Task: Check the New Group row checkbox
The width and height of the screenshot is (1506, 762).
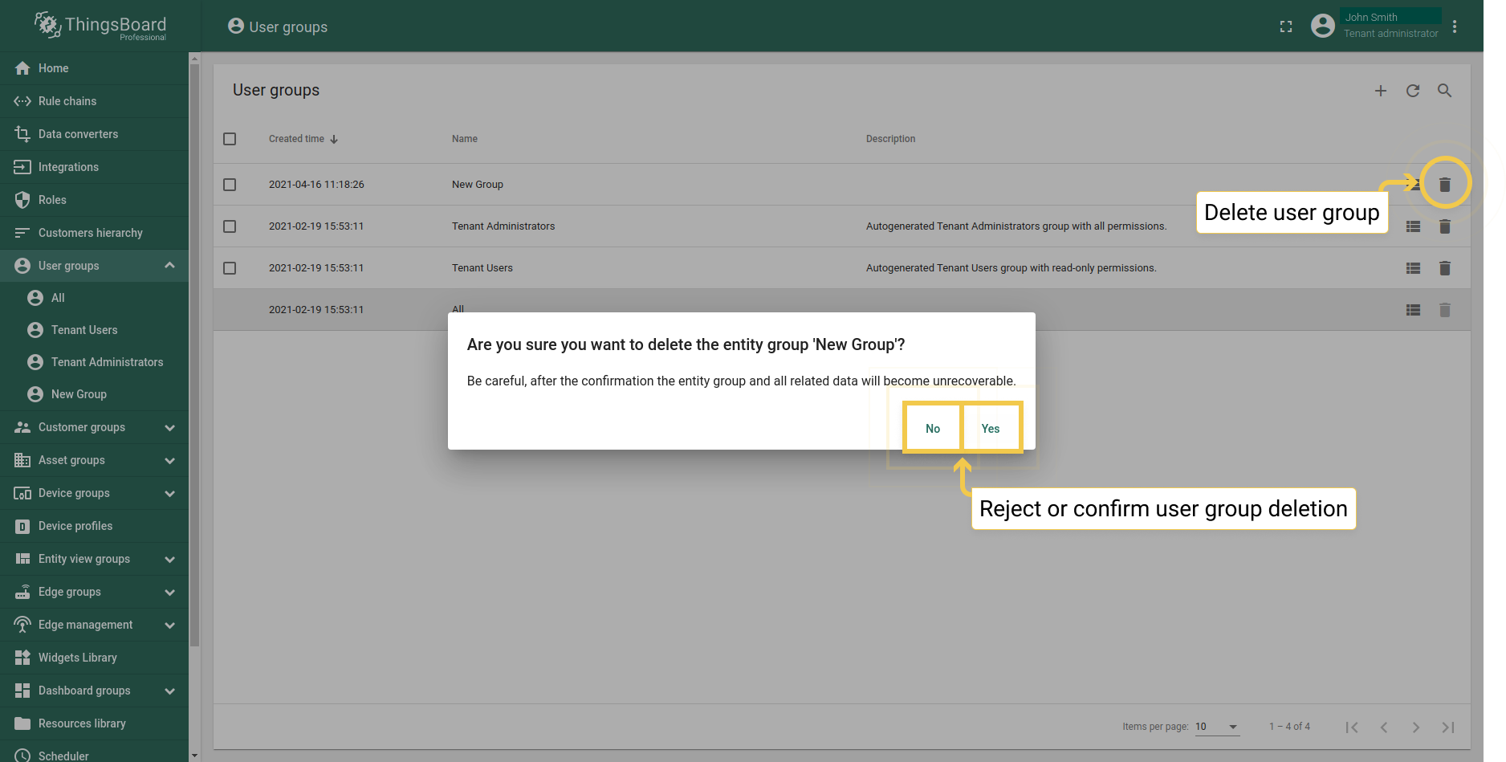Action: [230, 185]
